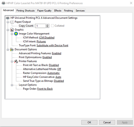Collapse the Document Options node
This screenshot has width=134, height=127.
[8, 50]
